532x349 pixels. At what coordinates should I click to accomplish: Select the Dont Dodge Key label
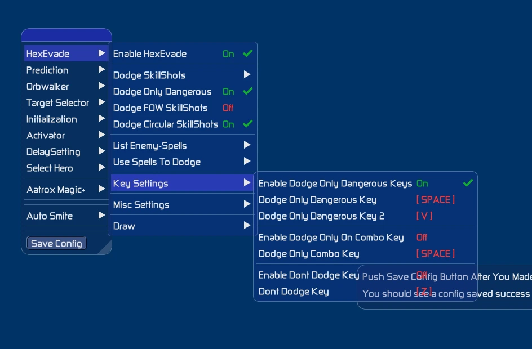[294, 292]
